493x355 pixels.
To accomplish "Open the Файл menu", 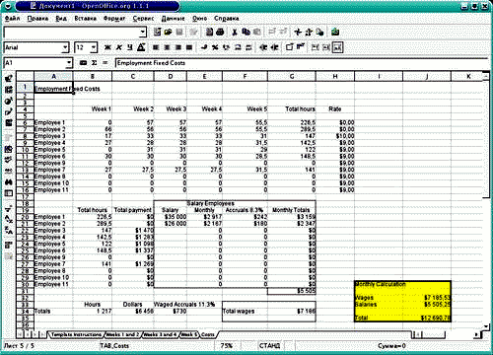I will click(x=12, y=19).
